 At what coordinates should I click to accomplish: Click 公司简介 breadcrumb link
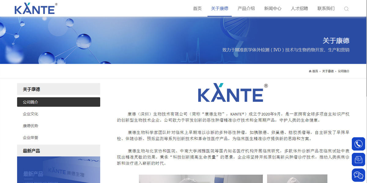point(343,71)
